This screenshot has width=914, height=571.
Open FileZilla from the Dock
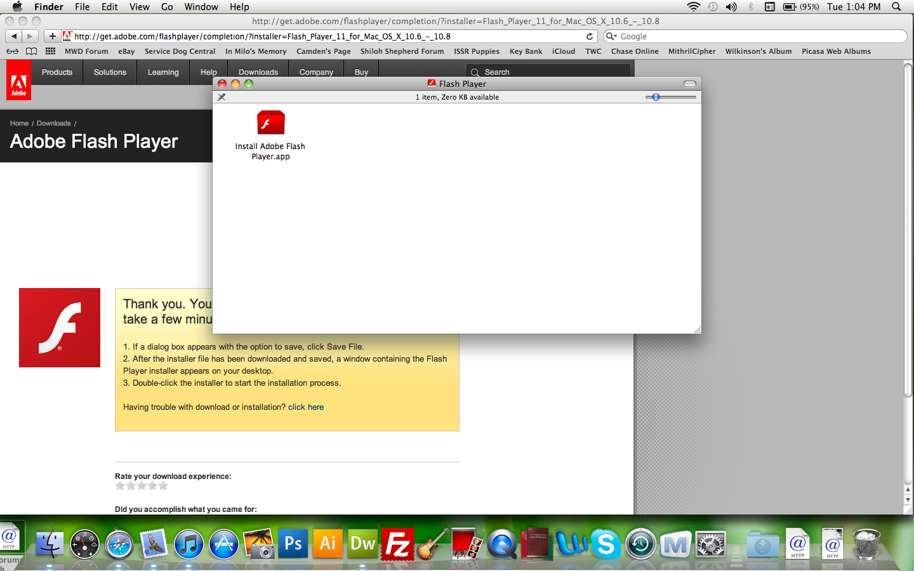(x=397, y=544)
